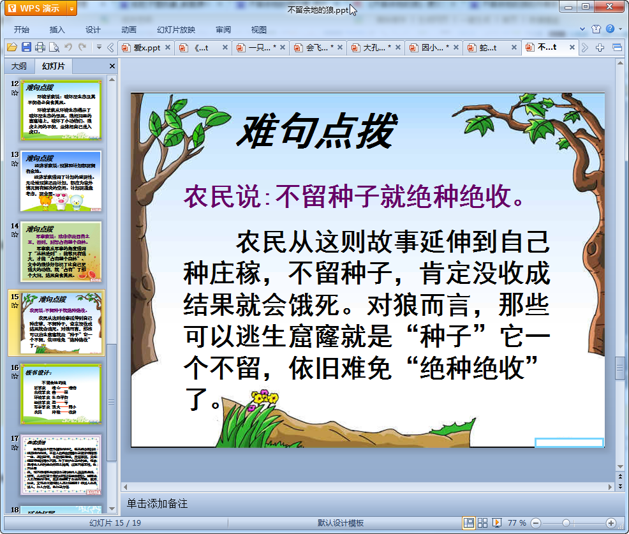Close the slide thumbnail pane
The image size is (629, 534).
click(112, 66)
